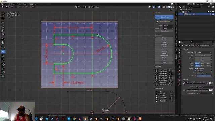Select the Move tool in the left toolbar
215x121 pixels.
(3, 23)
